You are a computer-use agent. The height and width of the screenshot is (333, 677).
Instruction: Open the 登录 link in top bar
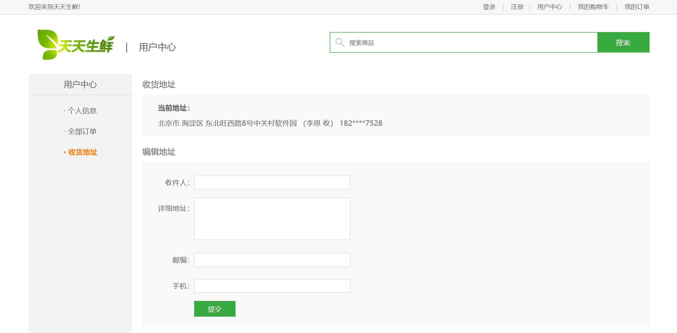coord(489,7)
